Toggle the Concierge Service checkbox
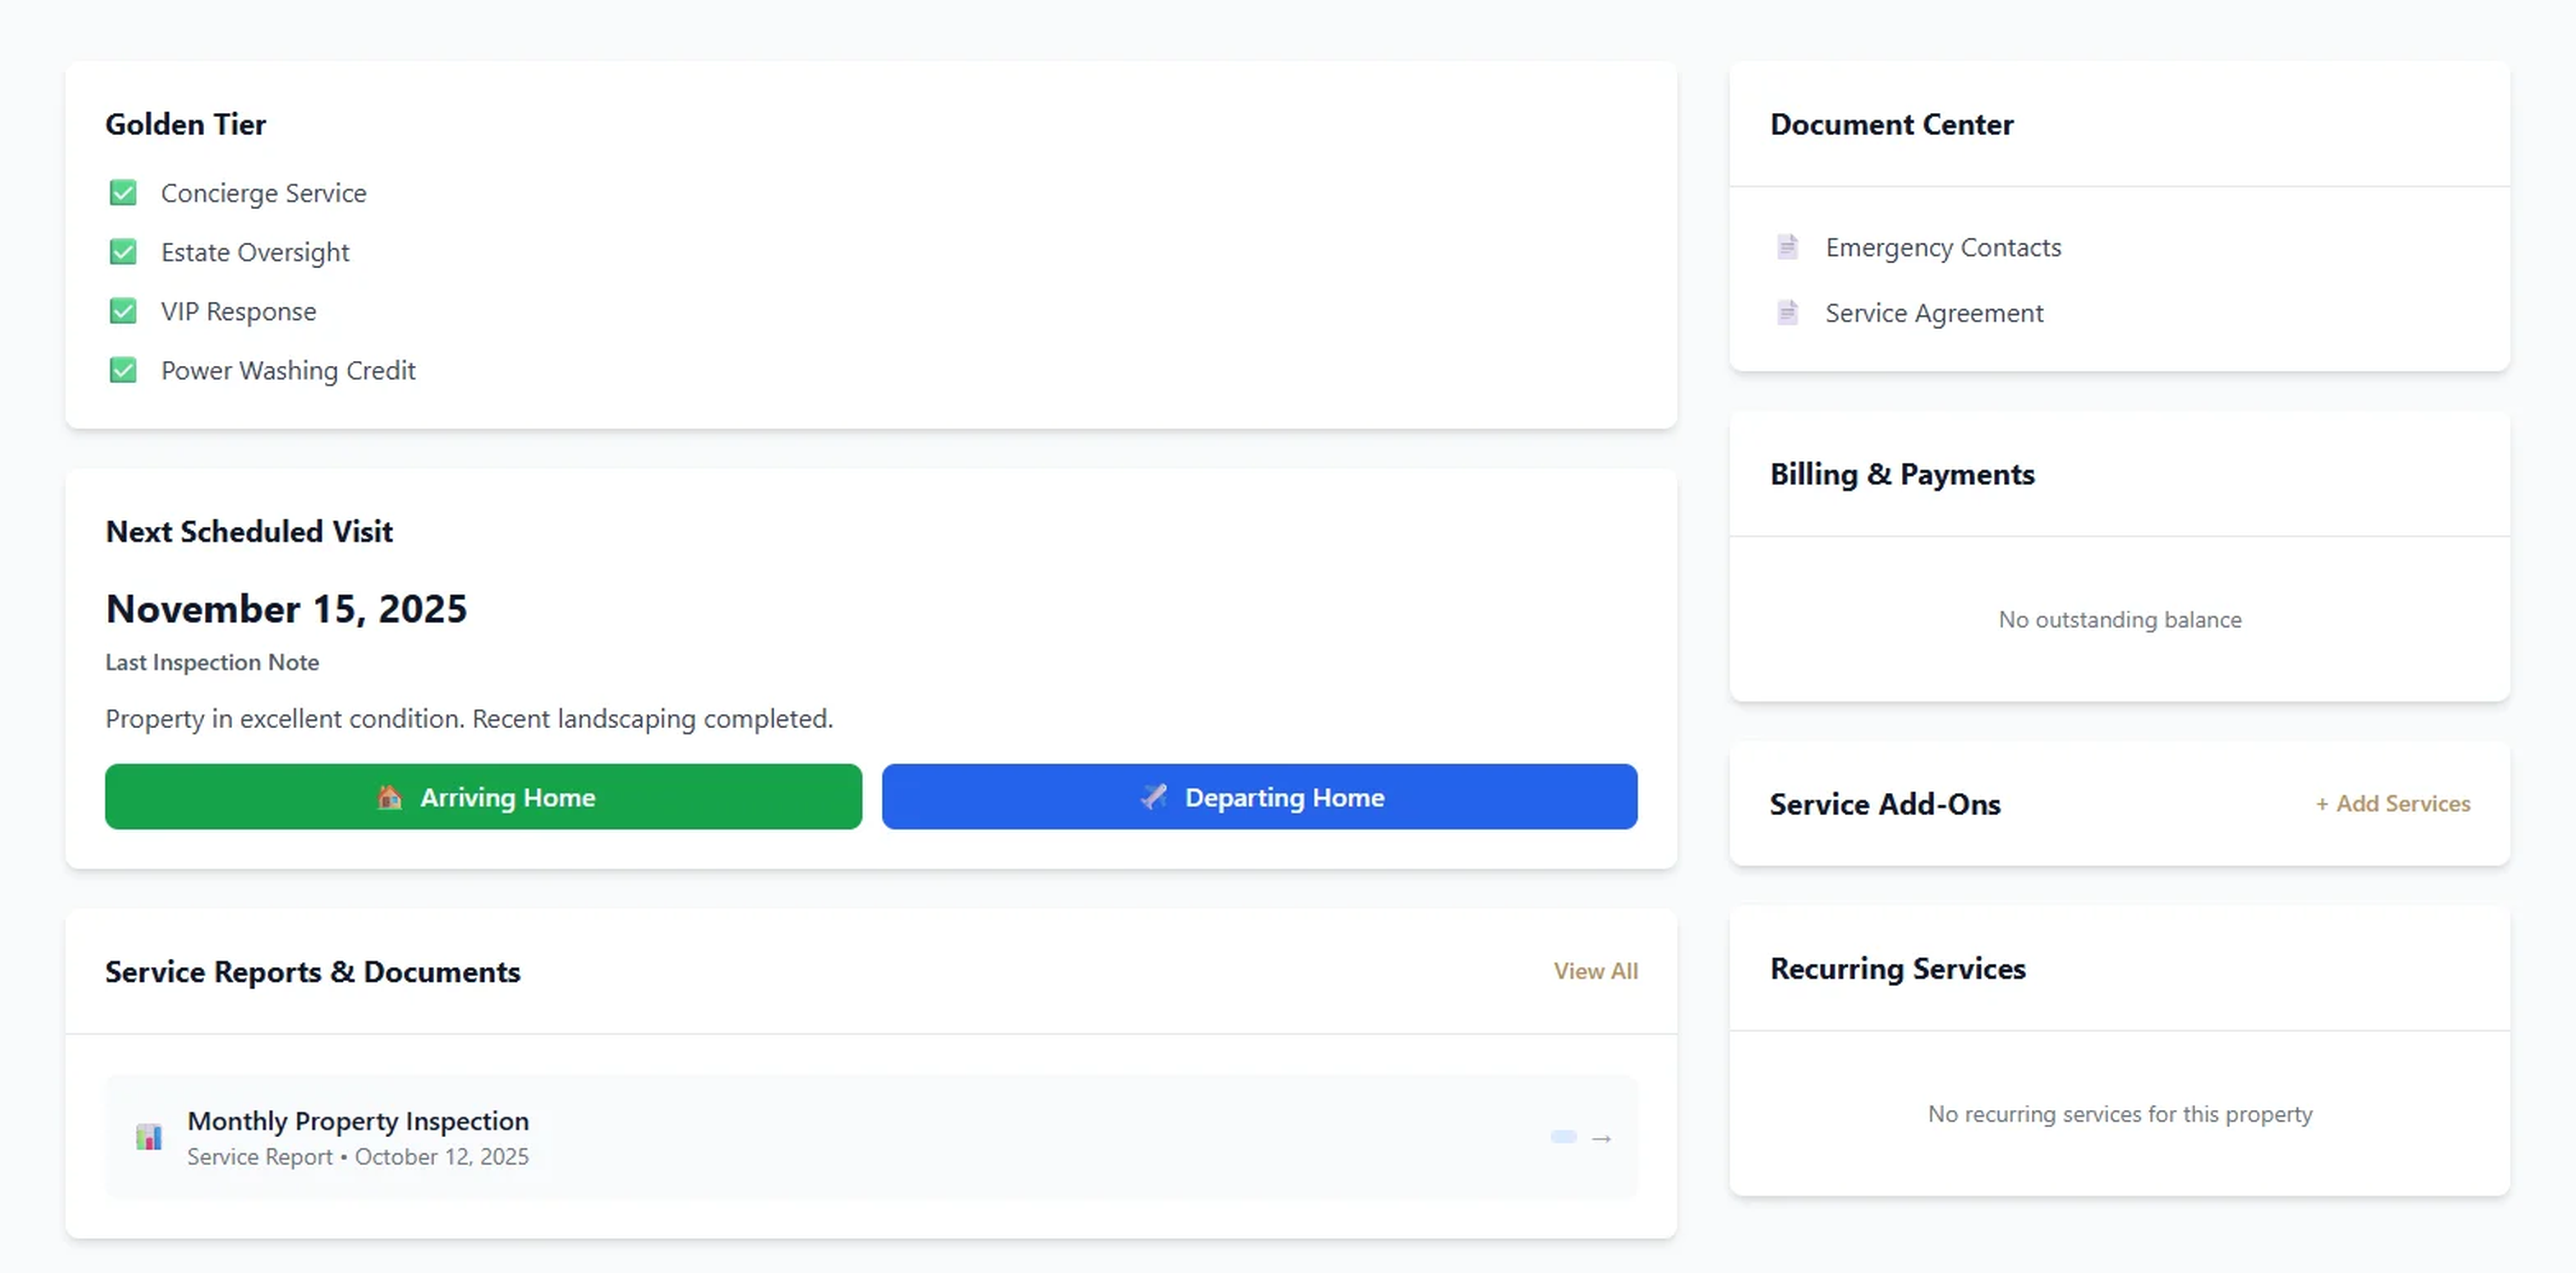2576x1273 pixels. tap(123, 192)
